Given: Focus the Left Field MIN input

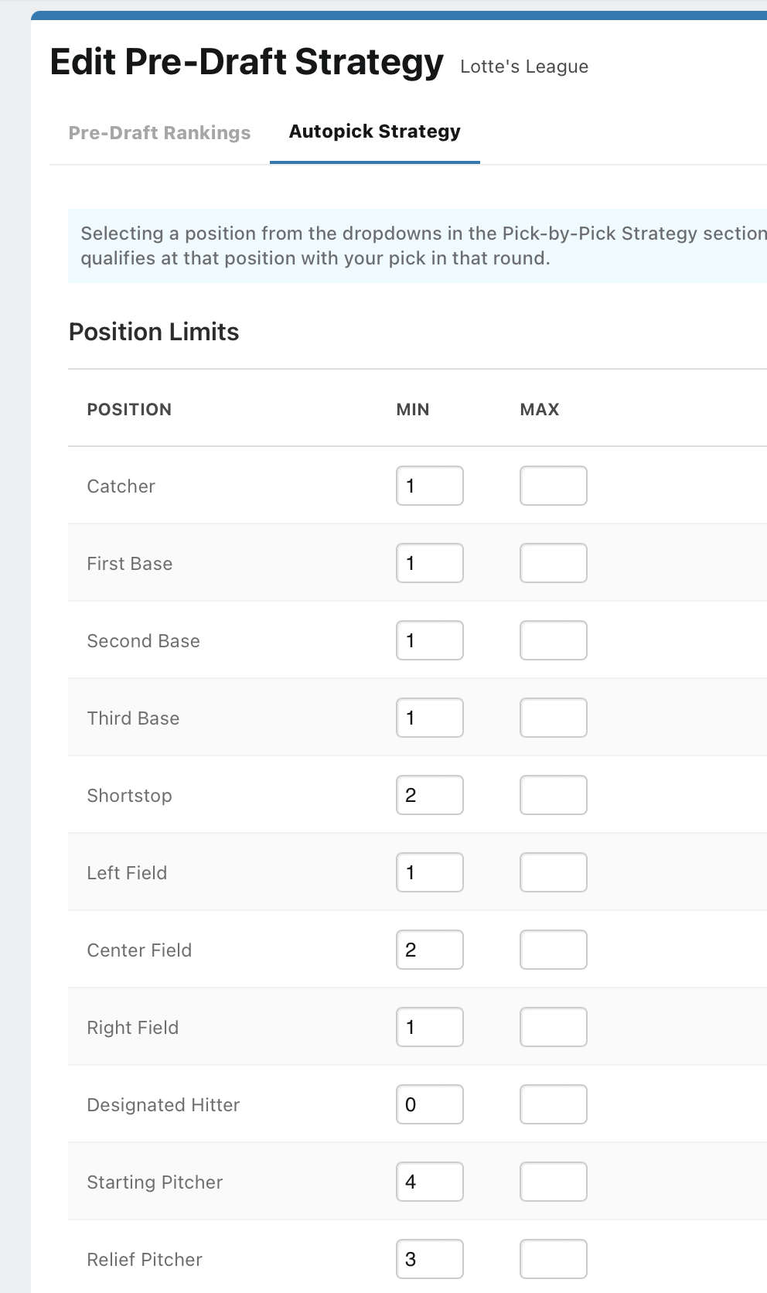Looking at the screenshot, I should [430, 872].
